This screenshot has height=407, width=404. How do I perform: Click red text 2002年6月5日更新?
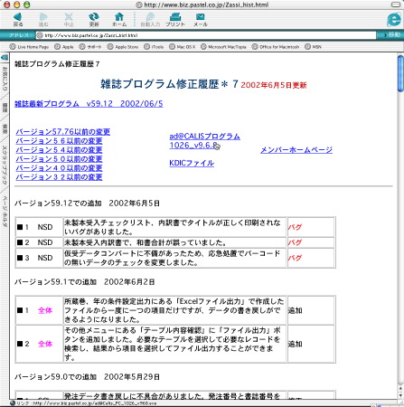pos(274,85)
